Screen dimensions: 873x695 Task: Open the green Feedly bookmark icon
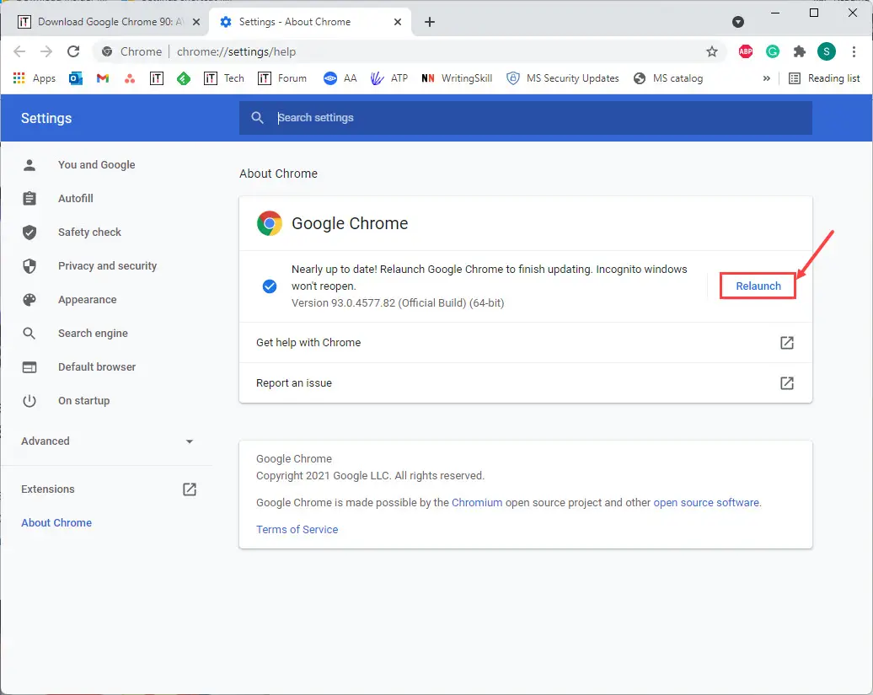(x=184, y=78)
